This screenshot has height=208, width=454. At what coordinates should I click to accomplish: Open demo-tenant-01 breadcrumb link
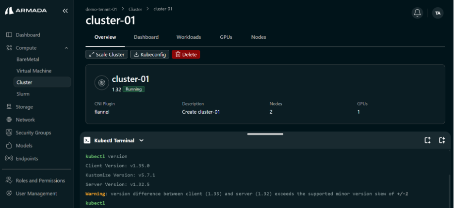(x=101, y=9)
